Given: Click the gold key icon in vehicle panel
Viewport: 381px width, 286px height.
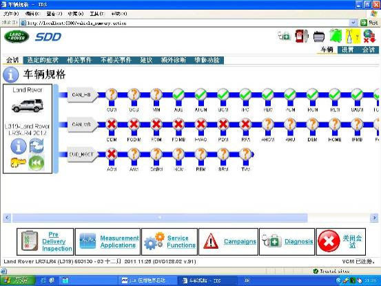Looking at the screenshot, I should pos(18,162).
